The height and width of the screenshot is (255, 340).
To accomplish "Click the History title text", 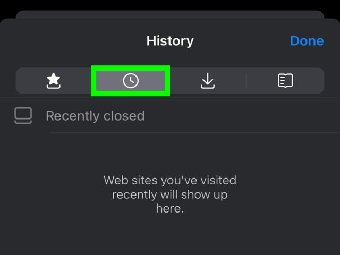I will (x=170, y=41).
